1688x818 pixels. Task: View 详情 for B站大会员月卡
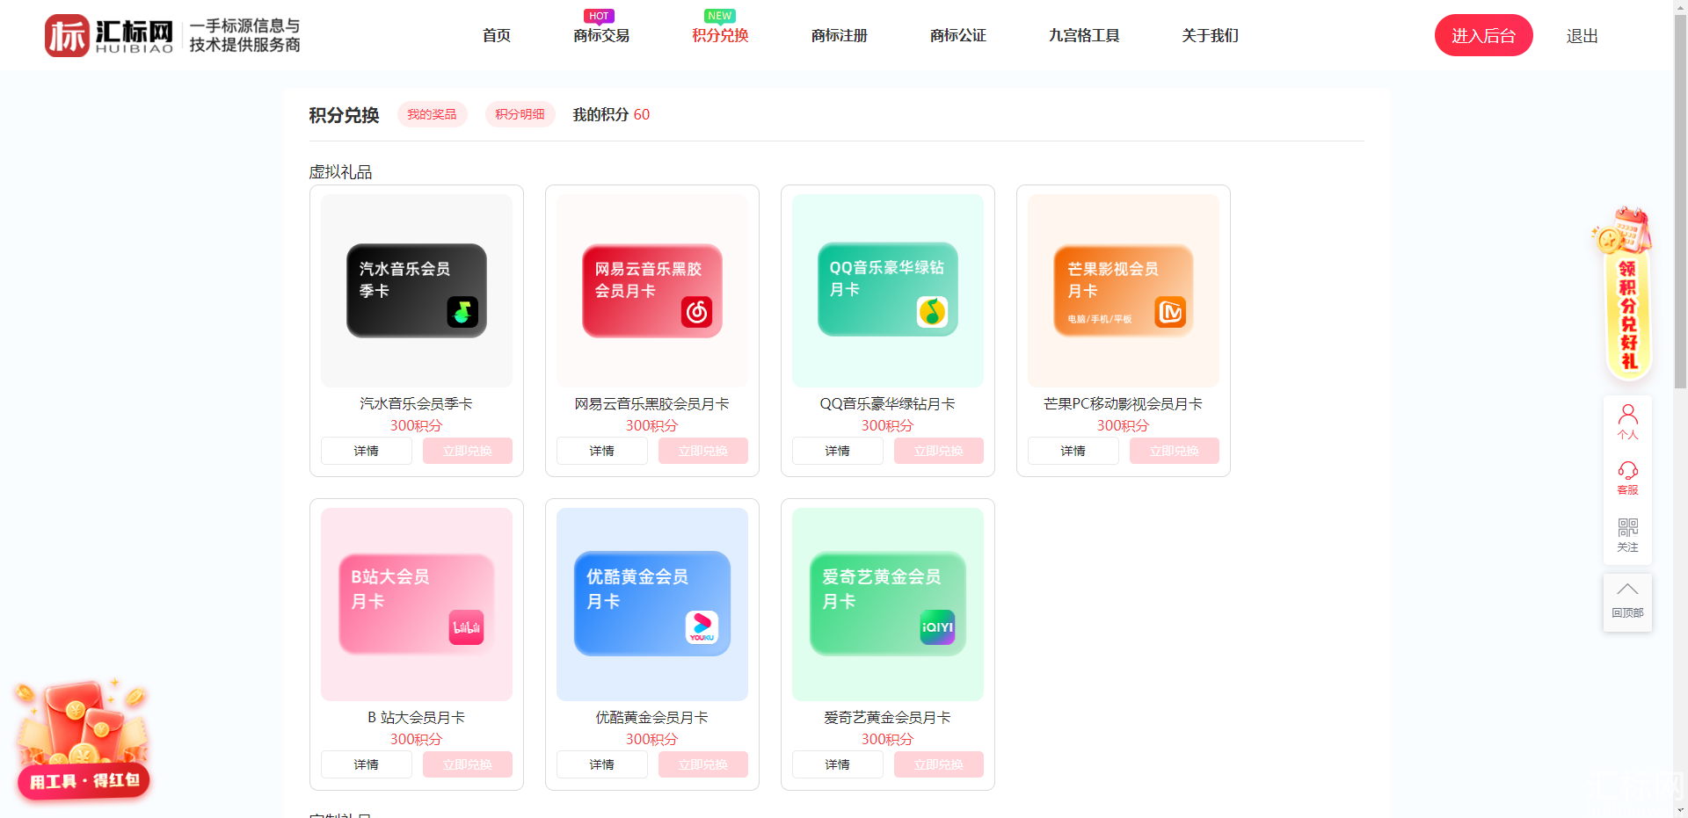coord(367,764)
